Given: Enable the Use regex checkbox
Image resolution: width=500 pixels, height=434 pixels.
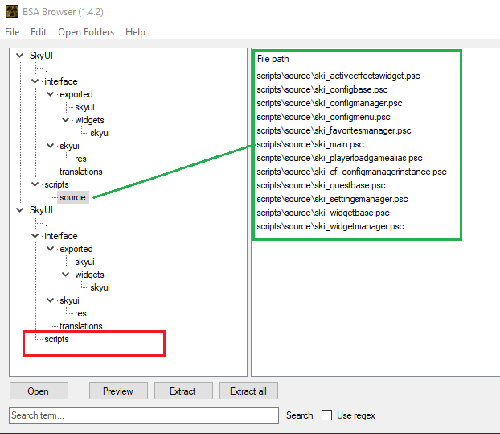Looking at the screenshot, I should pyautogui.click(x=326, y=415).
